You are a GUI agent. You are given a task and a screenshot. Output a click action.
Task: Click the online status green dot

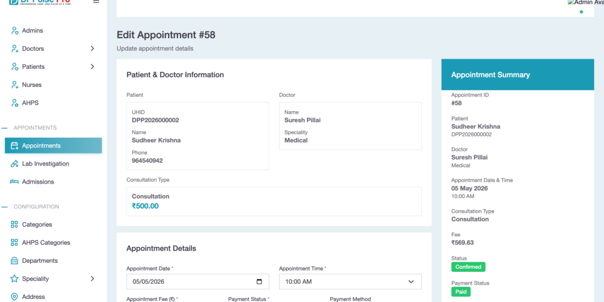tap(581, 12)
